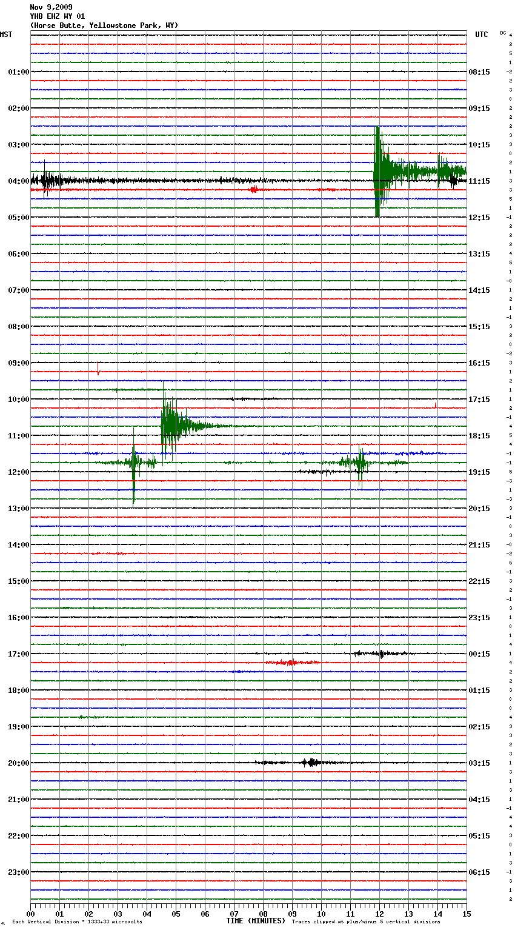Viewport: 515px width, 930px height.
Task: Click the 15:00 MST row label
Action: click(x=19, y=581)
